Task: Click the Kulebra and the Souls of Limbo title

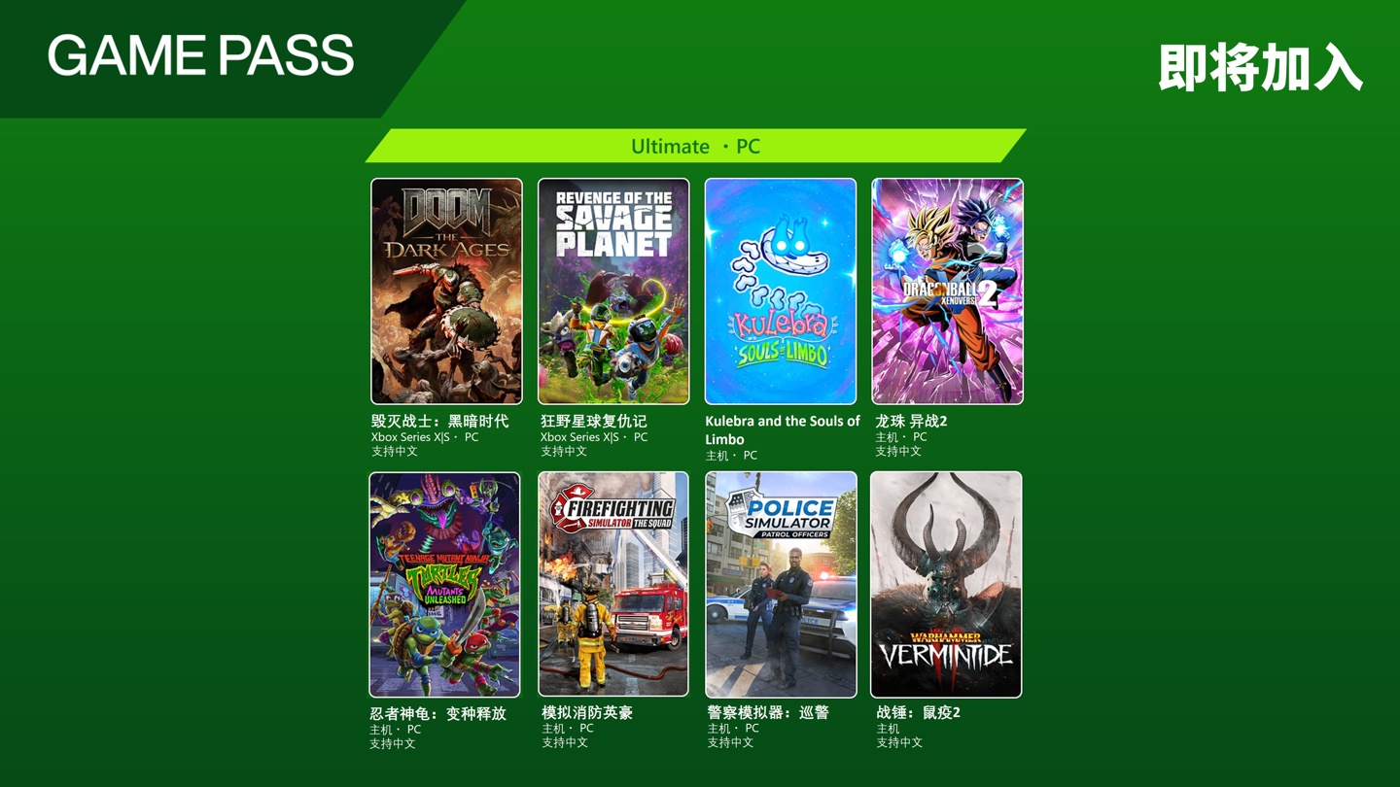Action: click(x=783, y=429)
